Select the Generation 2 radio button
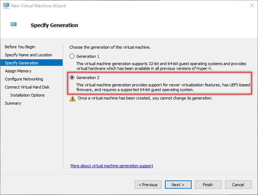 72,77
